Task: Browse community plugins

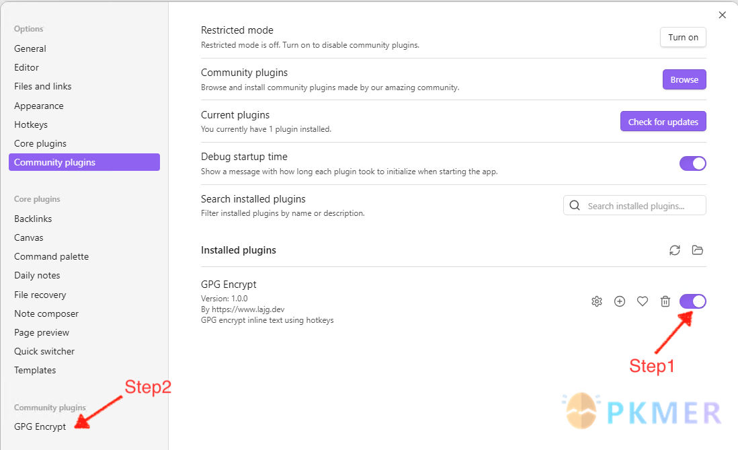Action: 684,79
